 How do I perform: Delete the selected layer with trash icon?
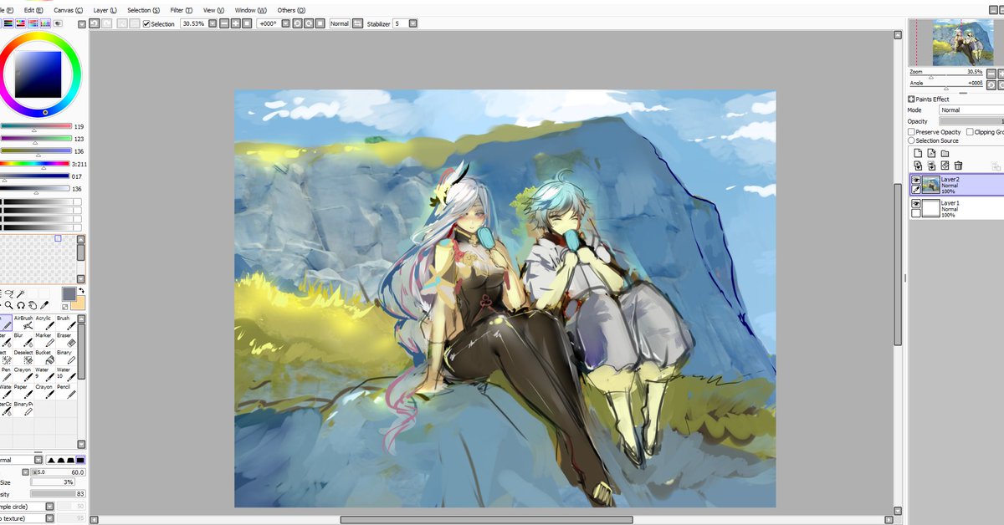pyautogui.click(x=958, y=166)
